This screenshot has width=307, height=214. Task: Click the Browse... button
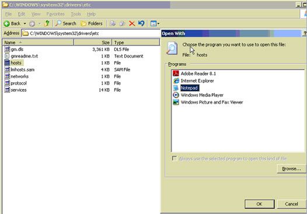pyautogui.click(x=291, y=169)
